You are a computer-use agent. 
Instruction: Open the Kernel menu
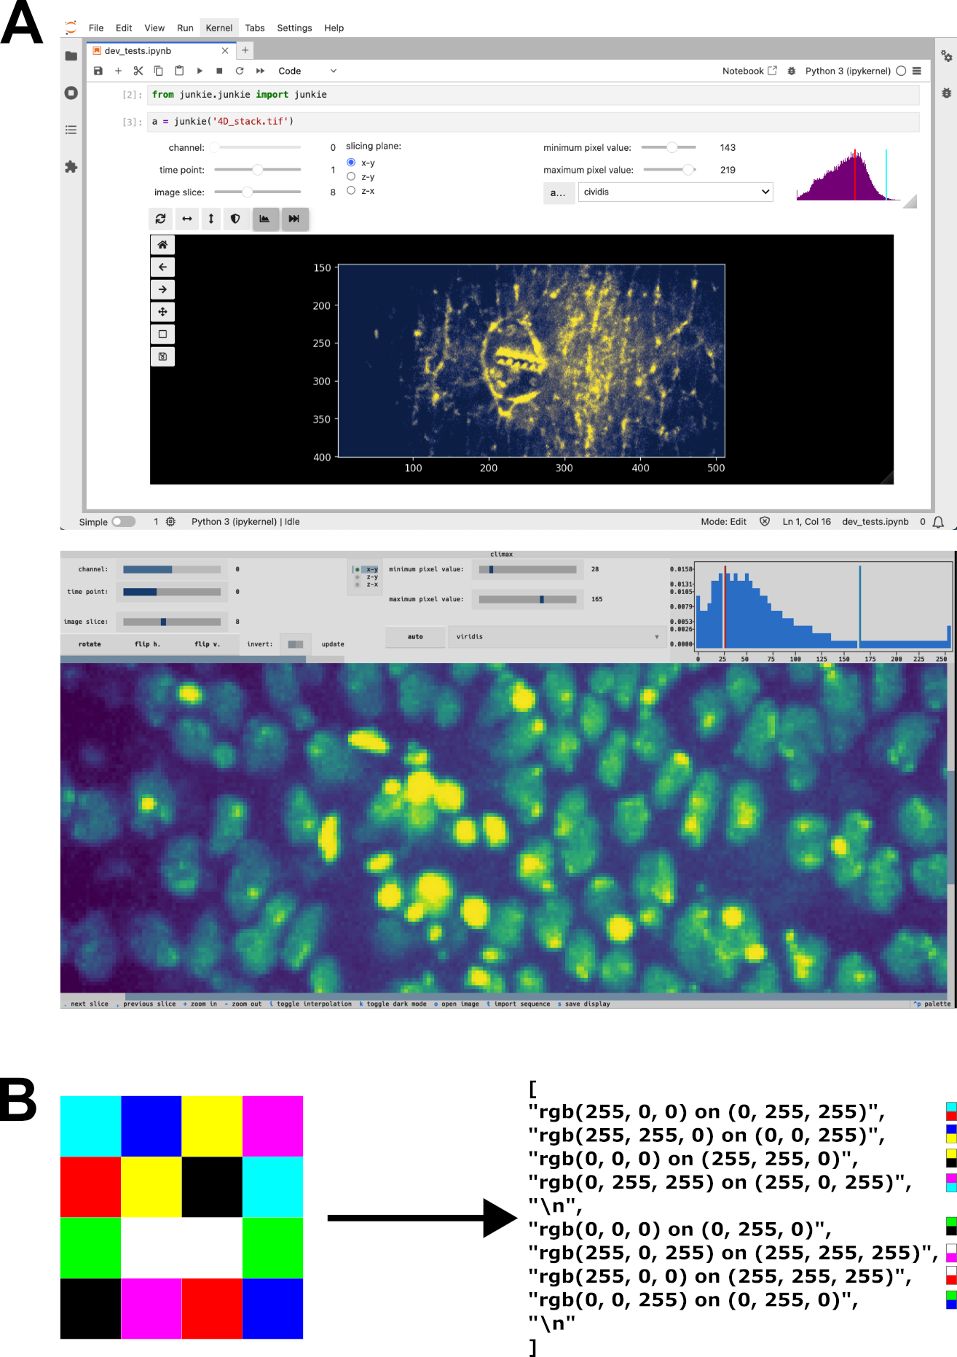(218, 28)
